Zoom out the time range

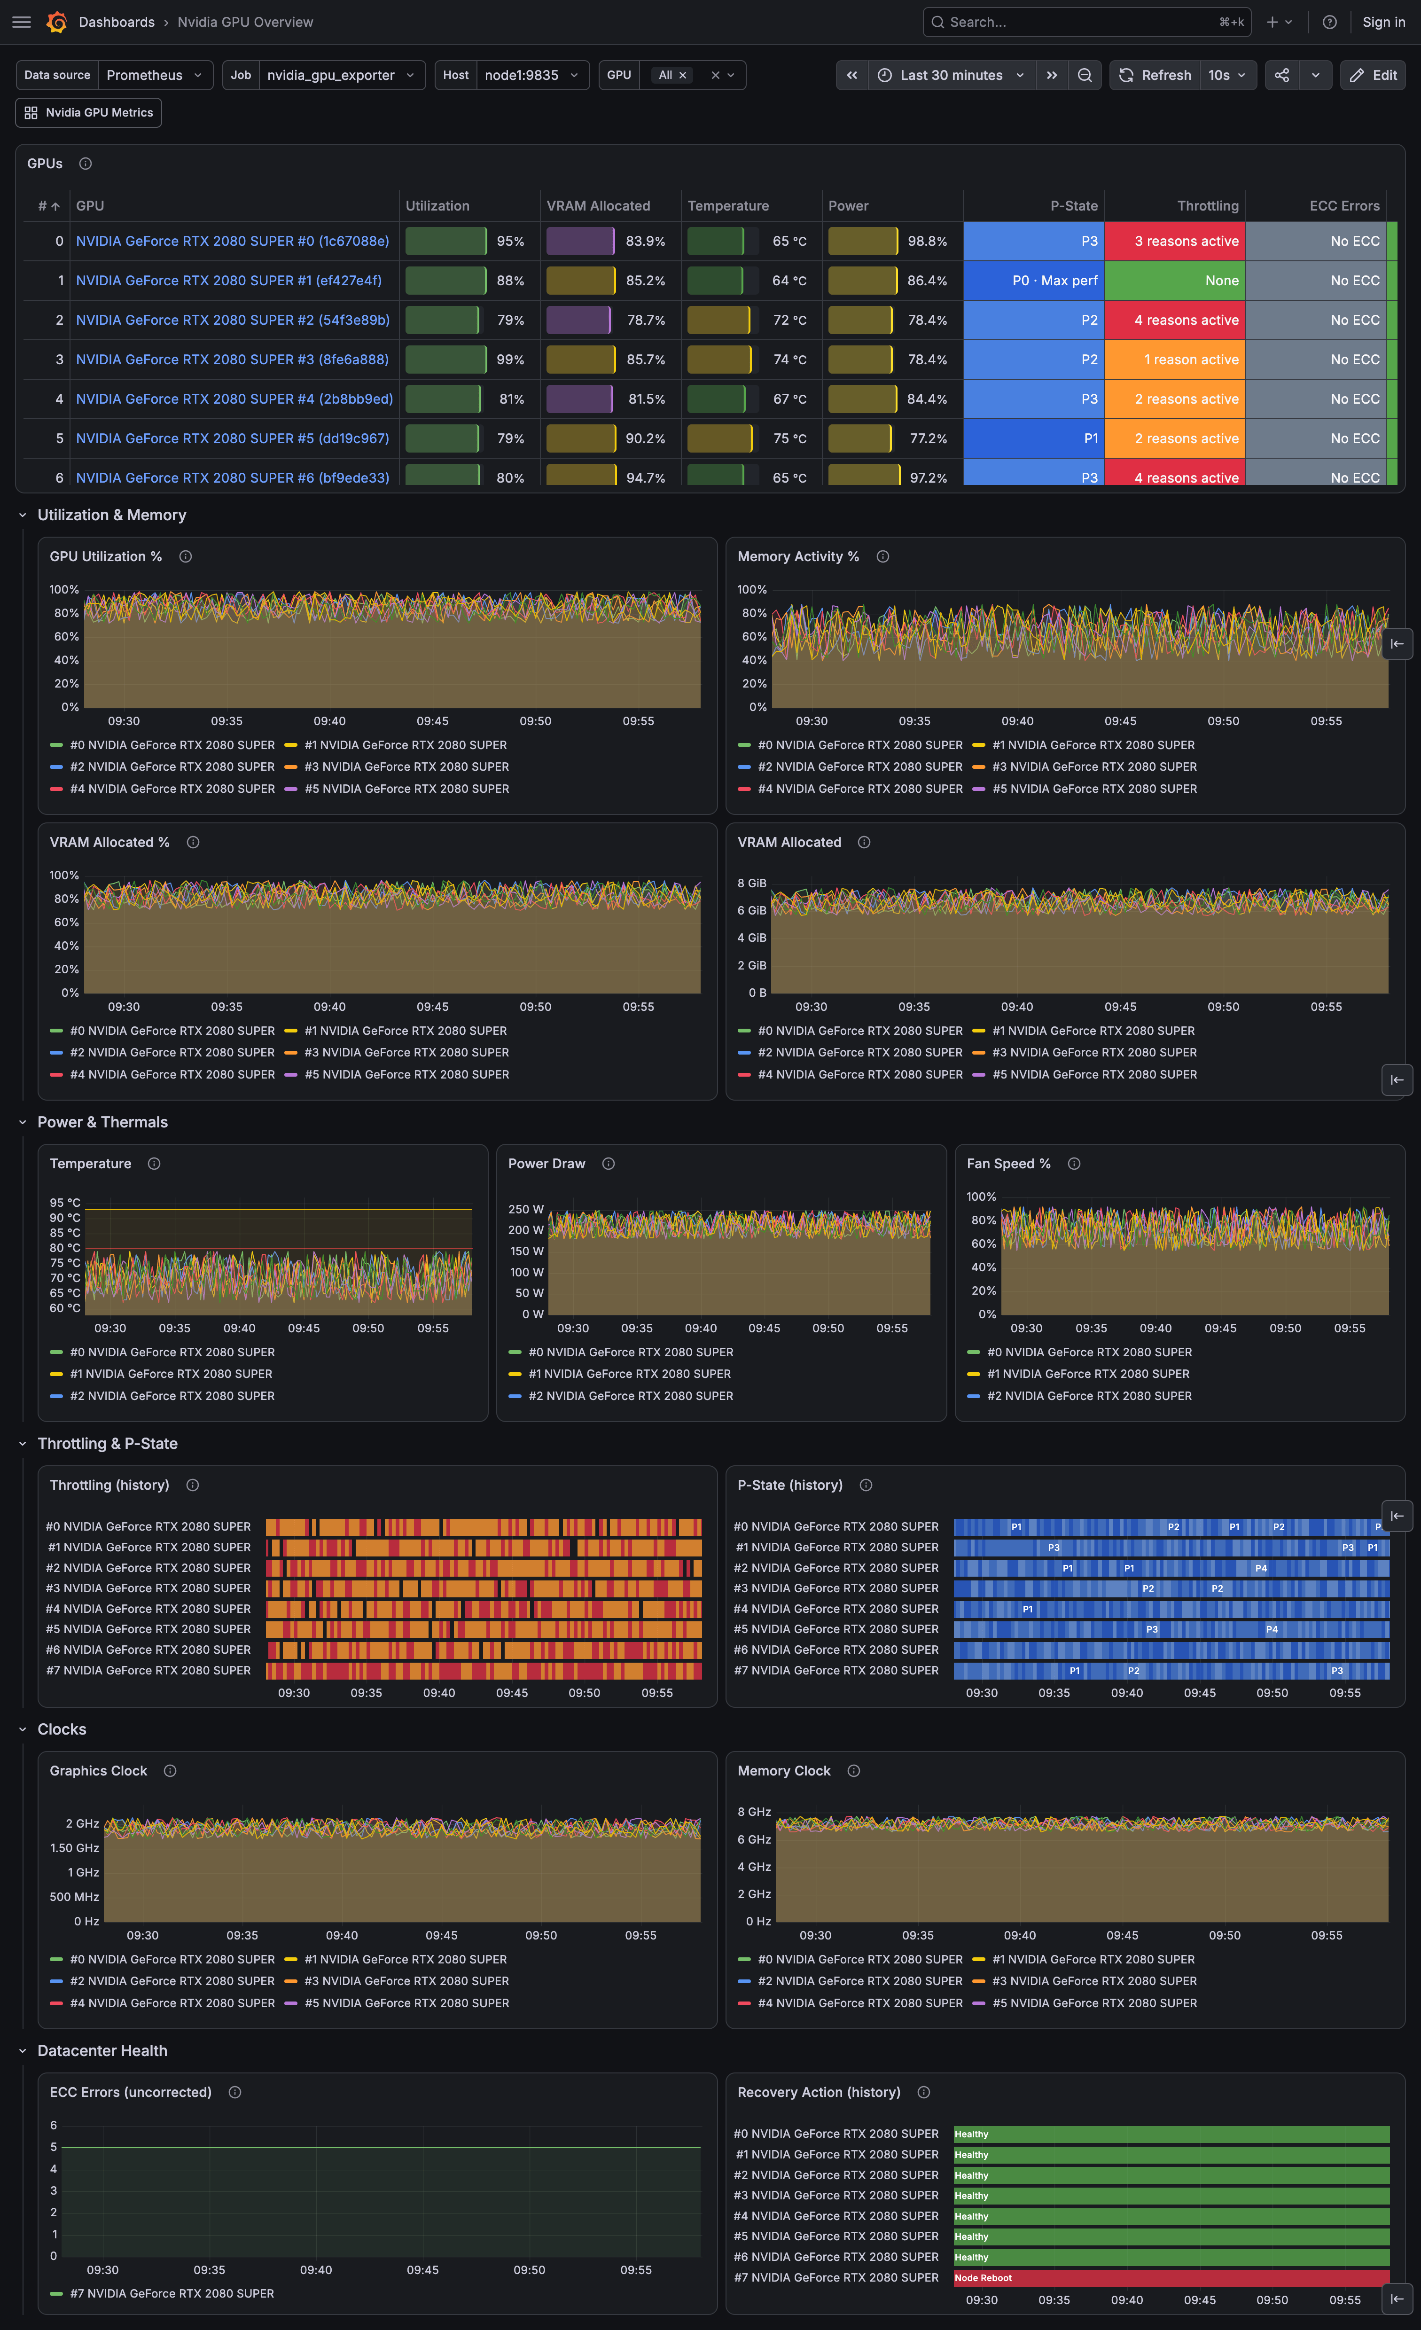pyautogui.click(x=1085, y=75)
